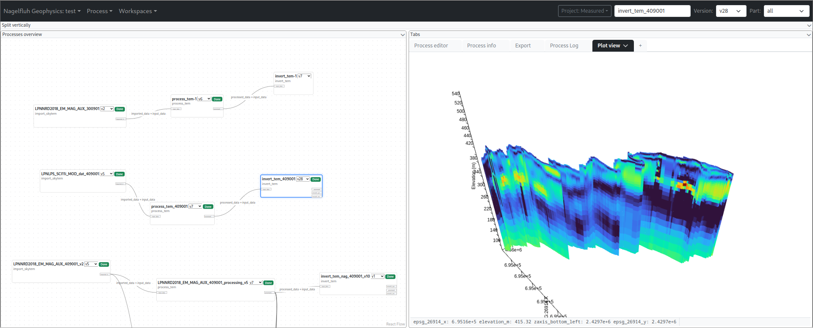Click output port on process_tem-1 node

pyautogui.click(x=217, y=109)
